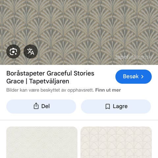Save the image with the Lagre button
The width and height of the screenshot is (158, 158).
[116, 106]
